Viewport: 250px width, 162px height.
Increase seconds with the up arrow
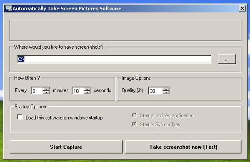87,89
